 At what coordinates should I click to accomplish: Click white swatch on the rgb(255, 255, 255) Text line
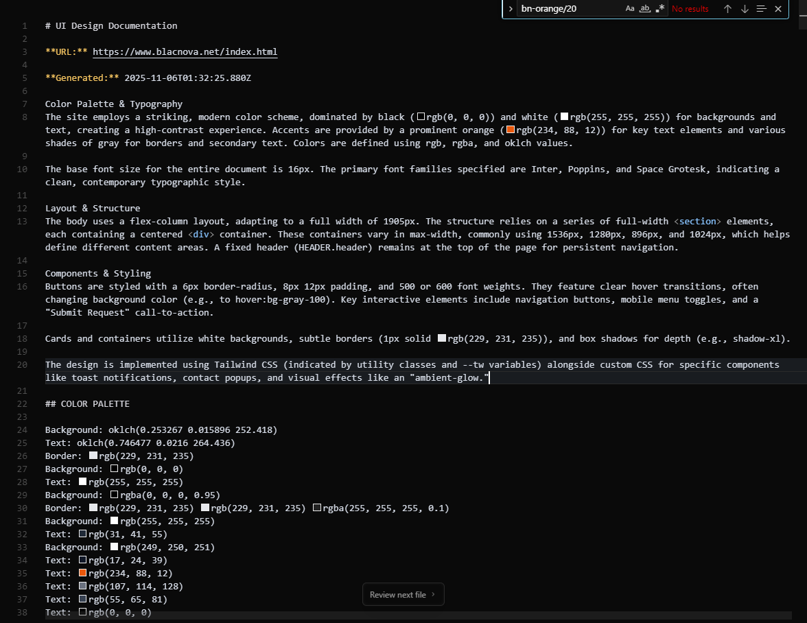pos(84,482)
